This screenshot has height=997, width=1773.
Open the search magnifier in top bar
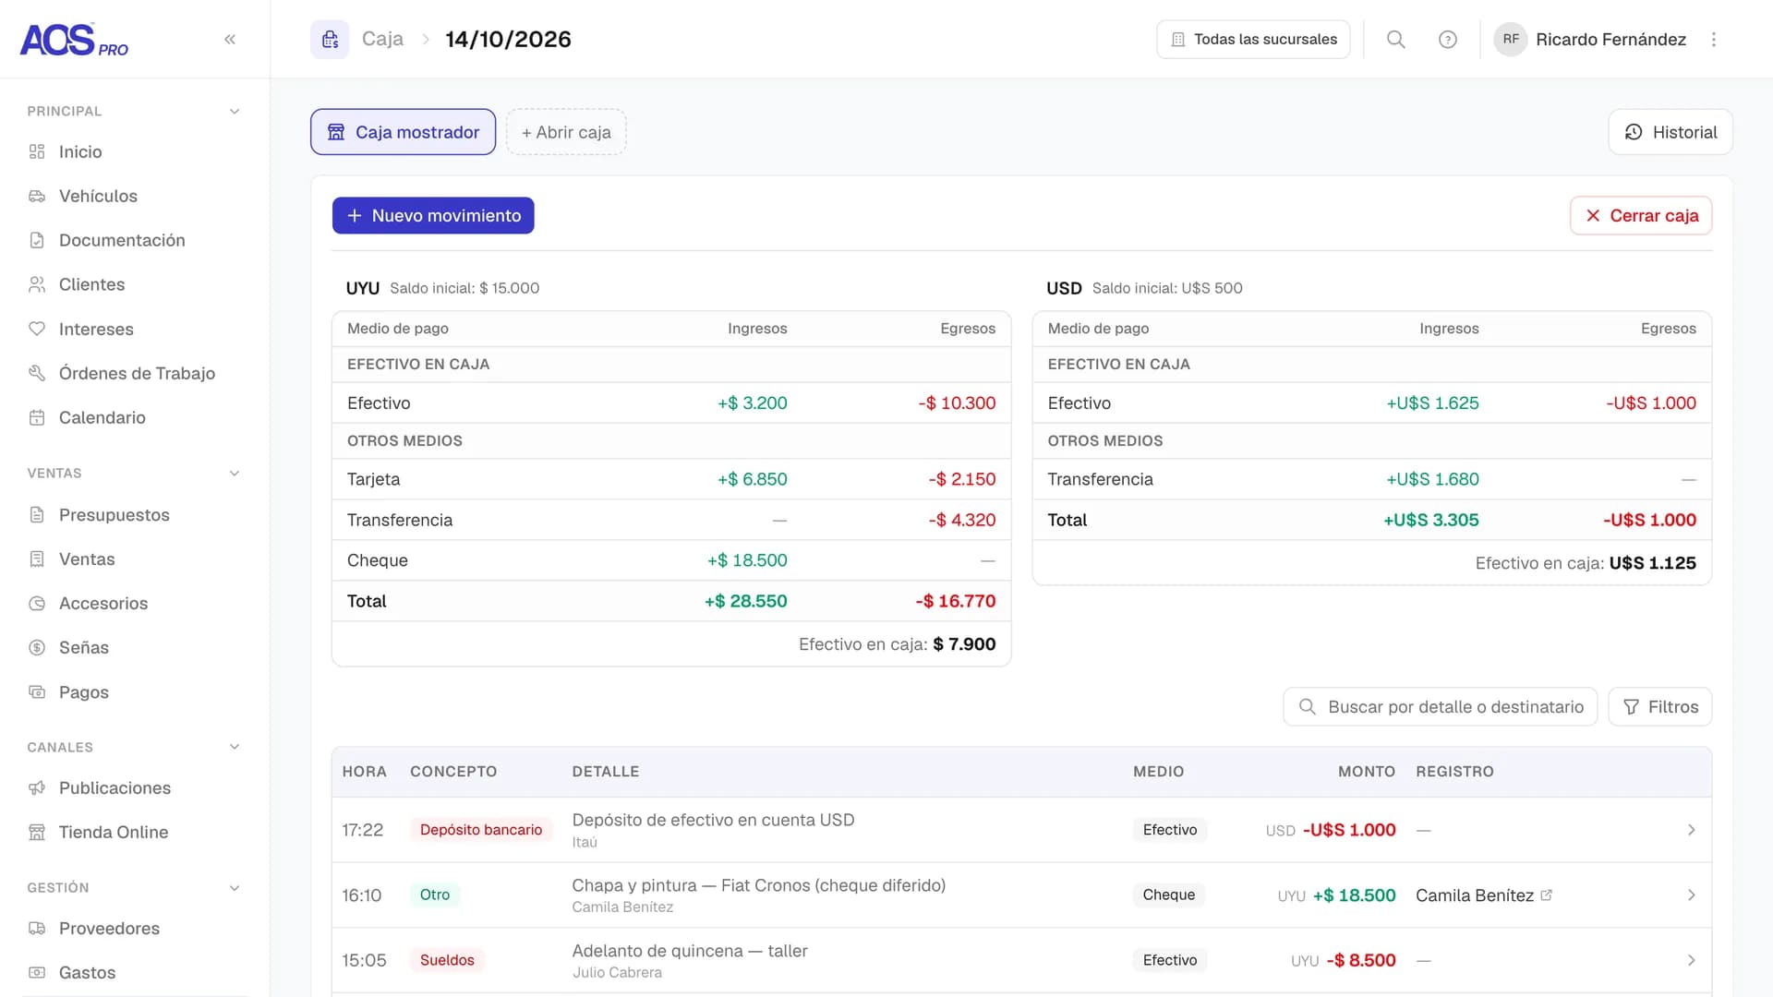[1396, 40]
